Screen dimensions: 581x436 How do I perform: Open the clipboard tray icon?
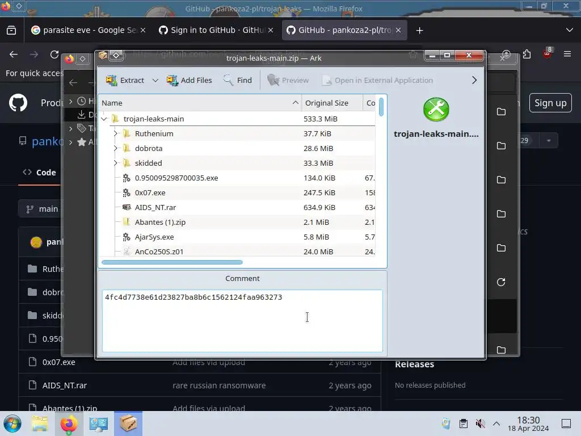click(463, 424)
